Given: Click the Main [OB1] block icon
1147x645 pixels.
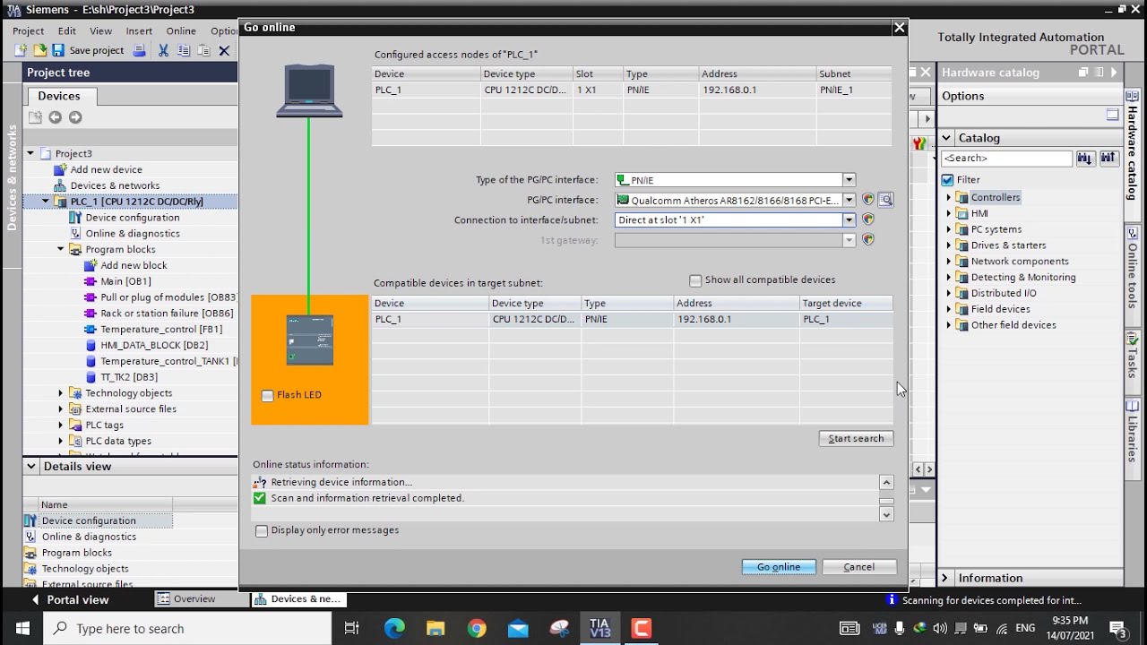Looking at the screenshot, I should pos(91,281).
